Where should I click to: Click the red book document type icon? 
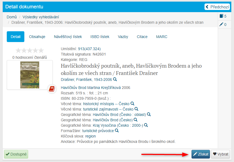pyautogui.click(x=52, y=89)
